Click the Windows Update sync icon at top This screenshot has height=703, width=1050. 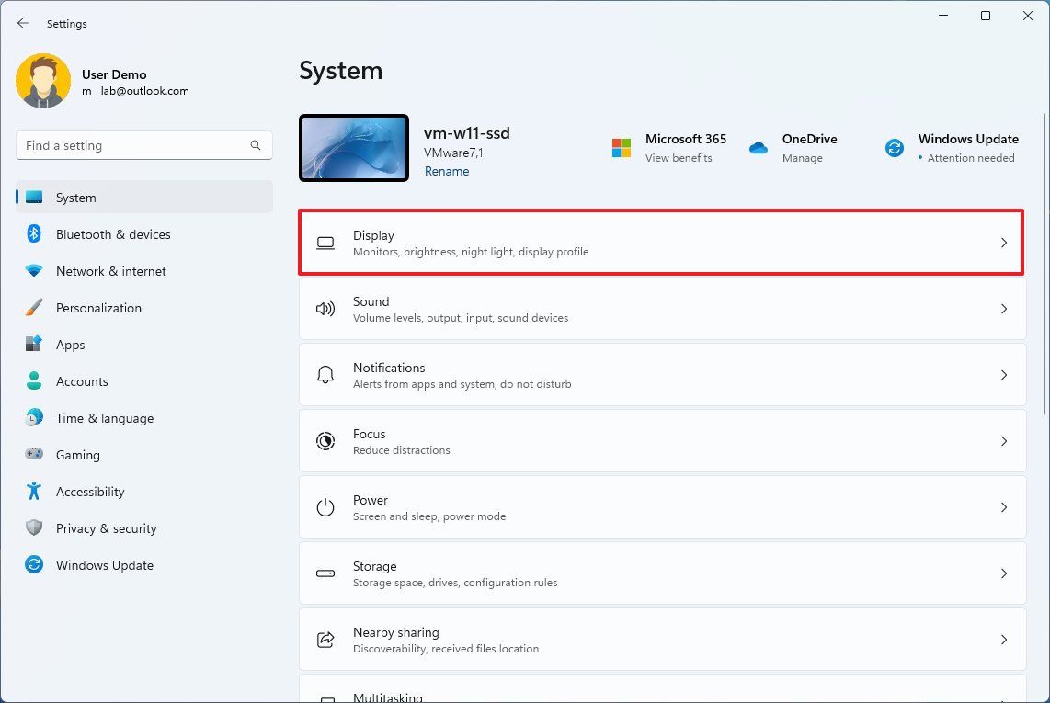(x=894, y=148)
